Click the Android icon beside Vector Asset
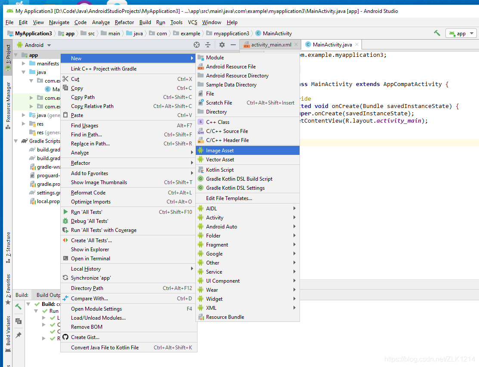Image resolution: width=479 pixels, height=367 pixels. tap(201, 159)
